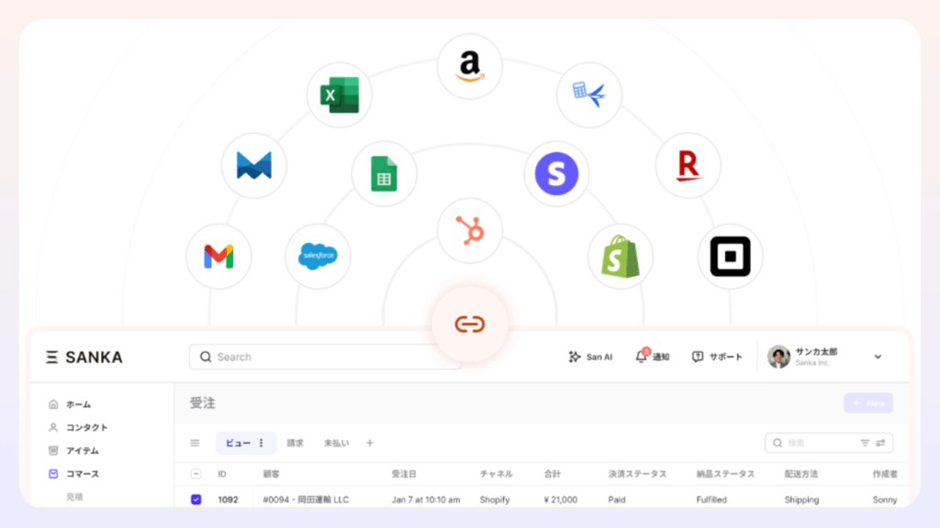Uncheck the checkbox for order 1092
Screen dimensions: 940x528
coord(196,500)
